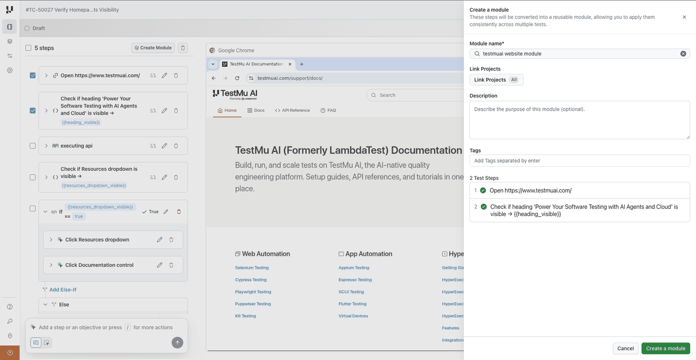The image size is (696, 360).
Task: Delete the 'Click Documentation control' step
Action: 171,265
